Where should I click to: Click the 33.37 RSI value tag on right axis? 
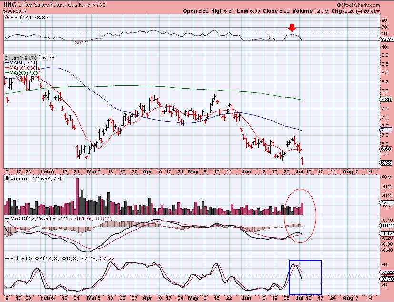(386, 40)
